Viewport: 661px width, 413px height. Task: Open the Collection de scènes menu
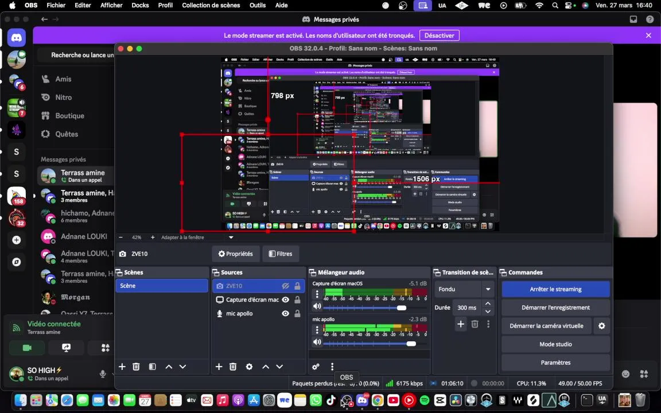211,5
